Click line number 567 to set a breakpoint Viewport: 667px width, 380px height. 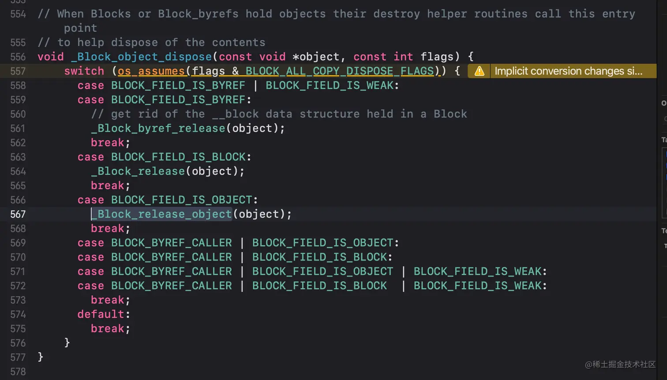pyautogui.click(x=18, y=214)
